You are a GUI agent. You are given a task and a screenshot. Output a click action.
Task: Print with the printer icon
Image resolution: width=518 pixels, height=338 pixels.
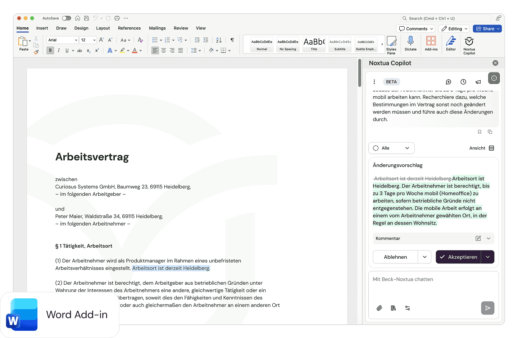(x=117, y=18)
